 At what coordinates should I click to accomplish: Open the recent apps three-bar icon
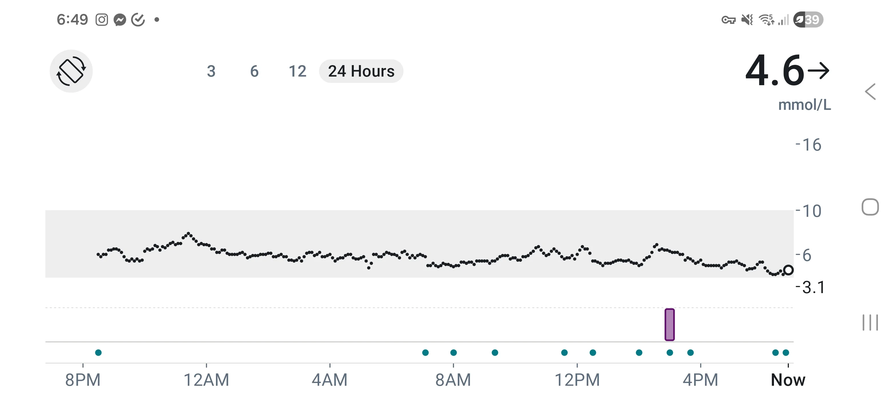click(870, 322)
